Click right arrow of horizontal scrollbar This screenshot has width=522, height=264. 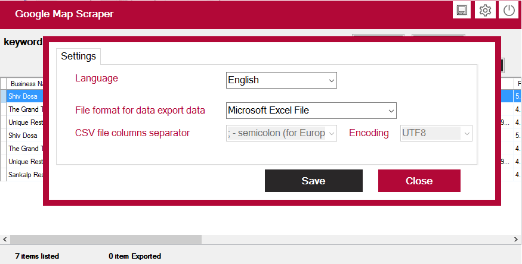517,239
